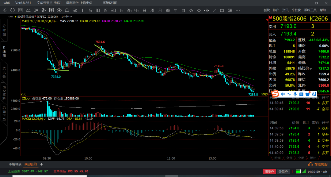Select the line drawing tool
Viewport: 331px width, 177px height.
point(214,10)
